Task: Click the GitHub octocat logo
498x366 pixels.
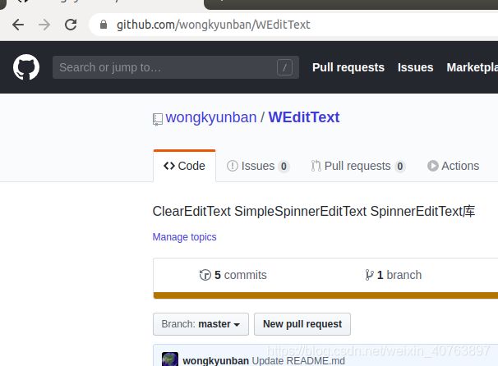Action: [x=26, y=67]
